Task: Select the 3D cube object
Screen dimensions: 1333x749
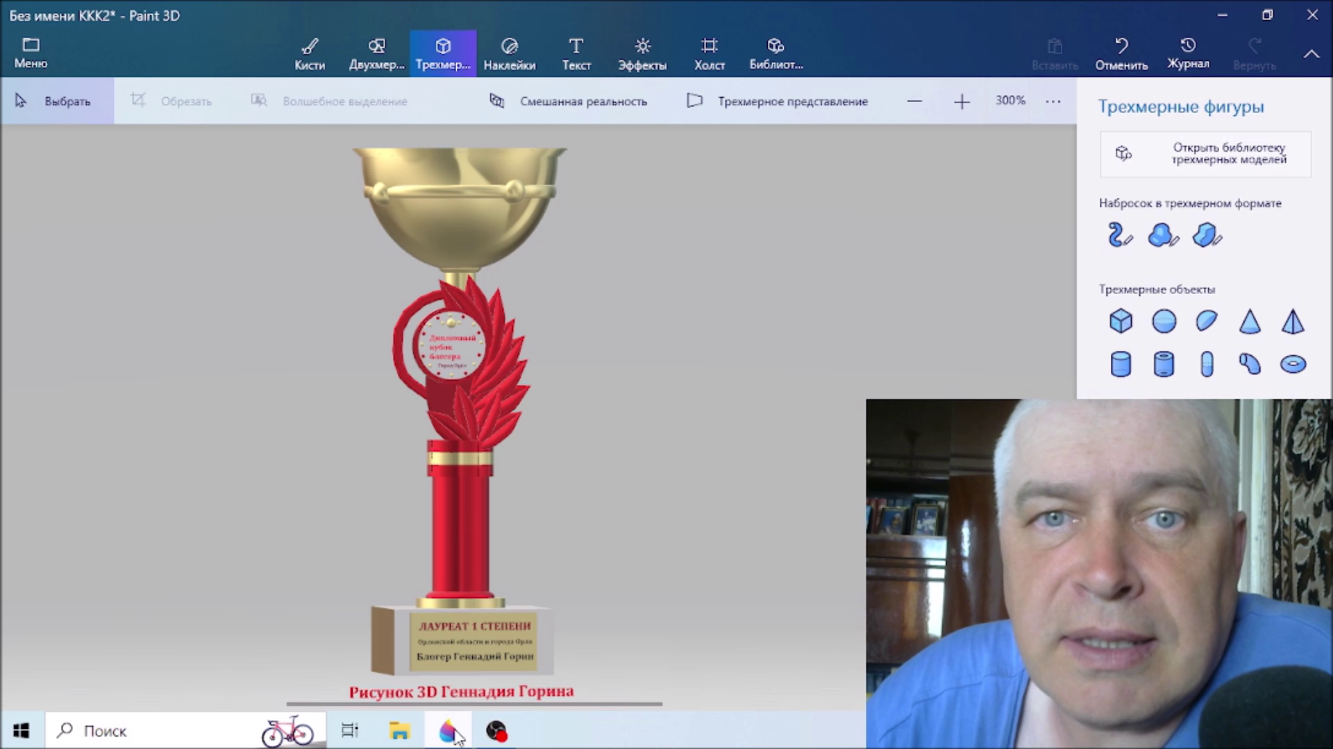Action: (x=1121, y=321)
